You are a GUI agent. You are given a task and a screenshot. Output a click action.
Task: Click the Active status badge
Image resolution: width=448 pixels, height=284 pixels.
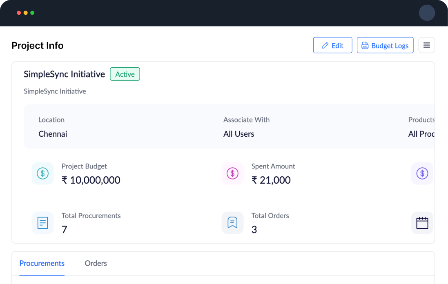coord(125,74)
